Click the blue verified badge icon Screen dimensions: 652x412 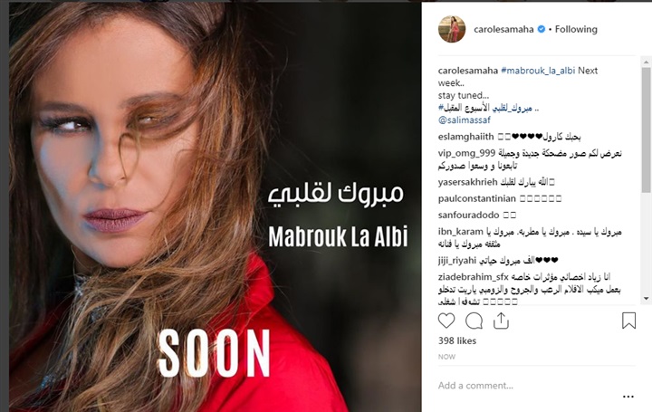click(x=541, y=29)
